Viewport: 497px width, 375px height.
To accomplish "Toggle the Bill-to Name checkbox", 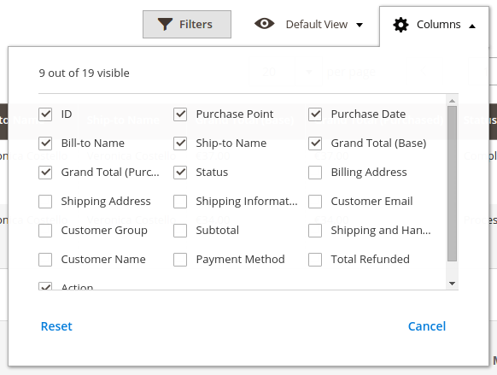I will (45, 144).
